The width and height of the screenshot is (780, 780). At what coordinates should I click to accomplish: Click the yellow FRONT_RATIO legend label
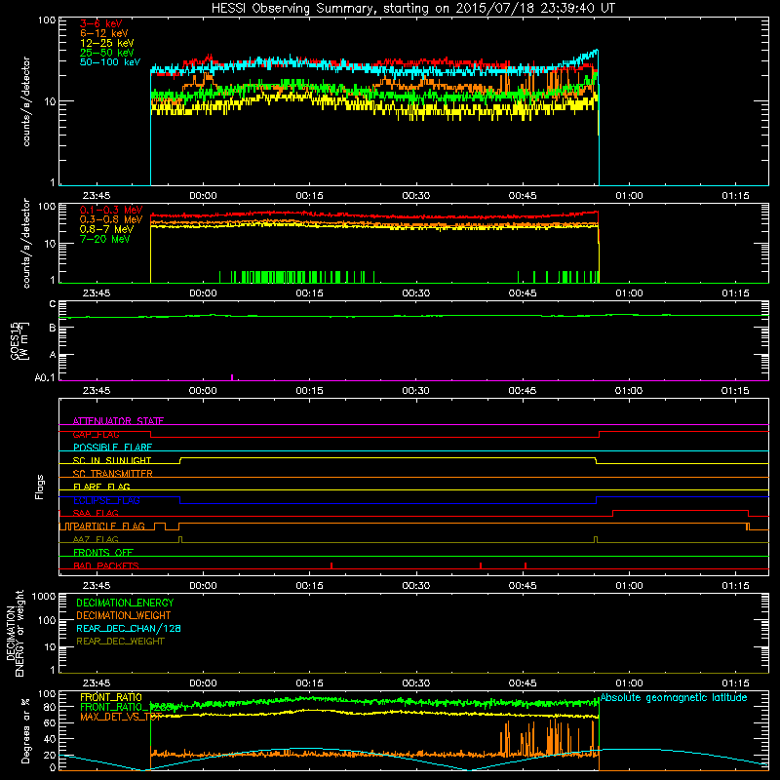111,697
